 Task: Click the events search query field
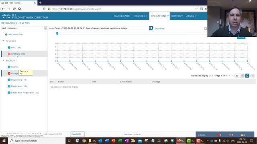pyautogui.click(x=99, y=28)
